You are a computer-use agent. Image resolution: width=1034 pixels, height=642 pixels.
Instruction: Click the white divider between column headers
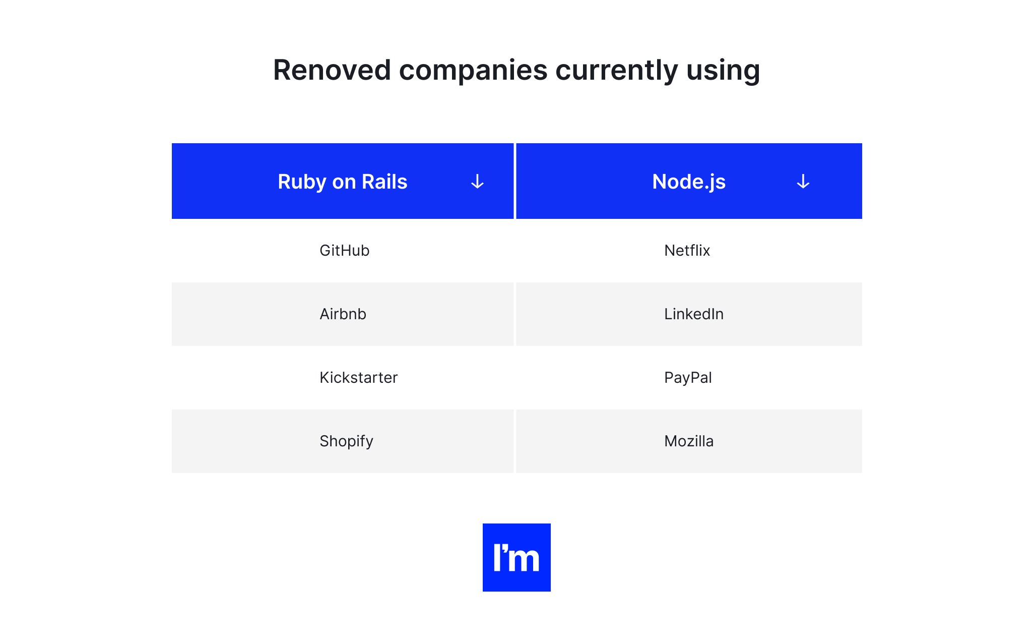tap(515, 181)
